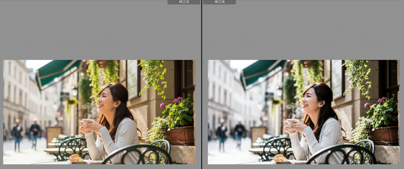This screenshot has height=169, width=404.
Task: Click the croissant plate in after image
Action: [x=281, y=159]
